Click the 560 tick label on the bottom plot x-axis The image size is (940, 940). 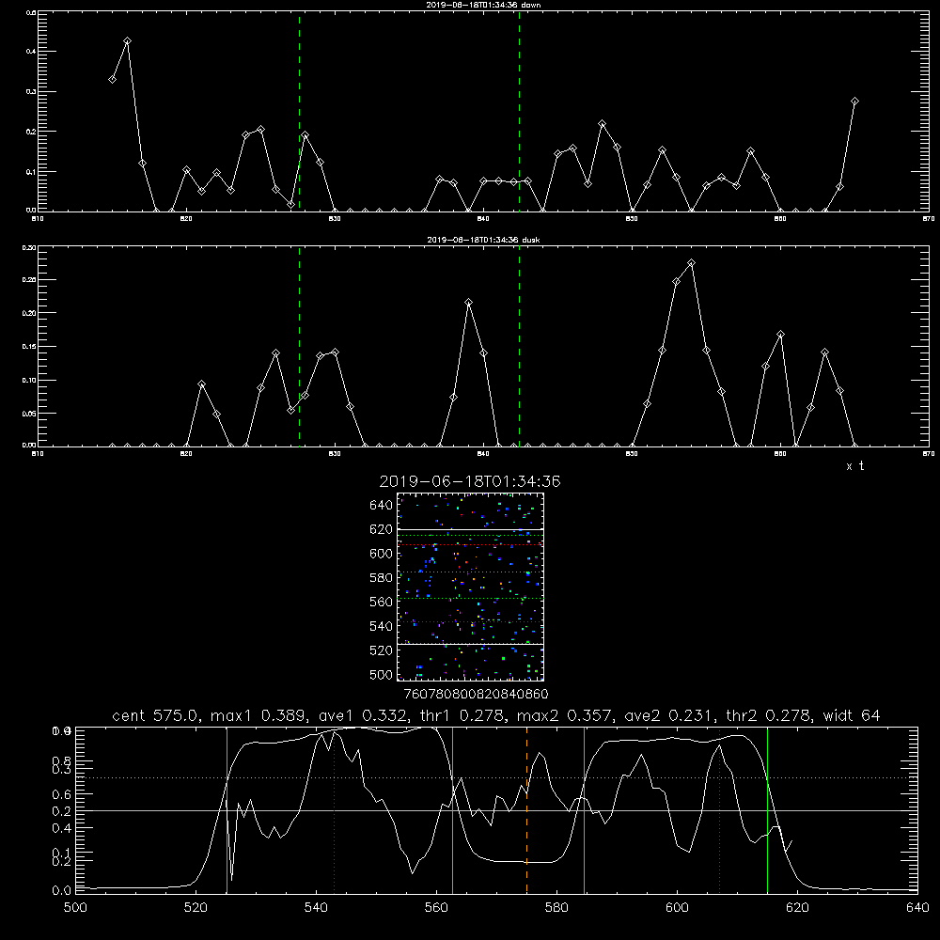tap(436, 908)
